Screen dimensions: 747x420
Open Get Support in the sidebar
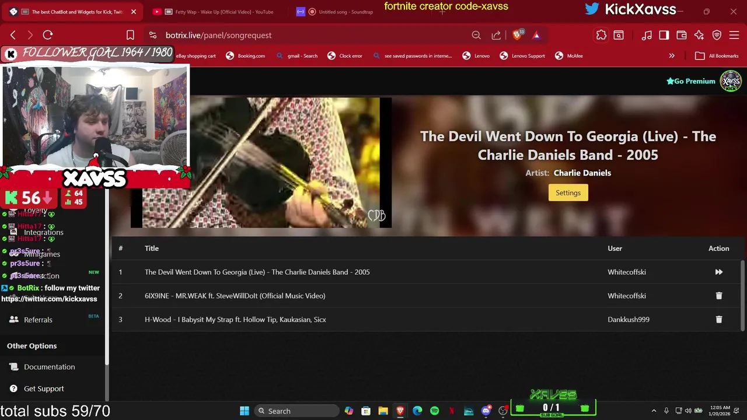click(x=44, y=388)
